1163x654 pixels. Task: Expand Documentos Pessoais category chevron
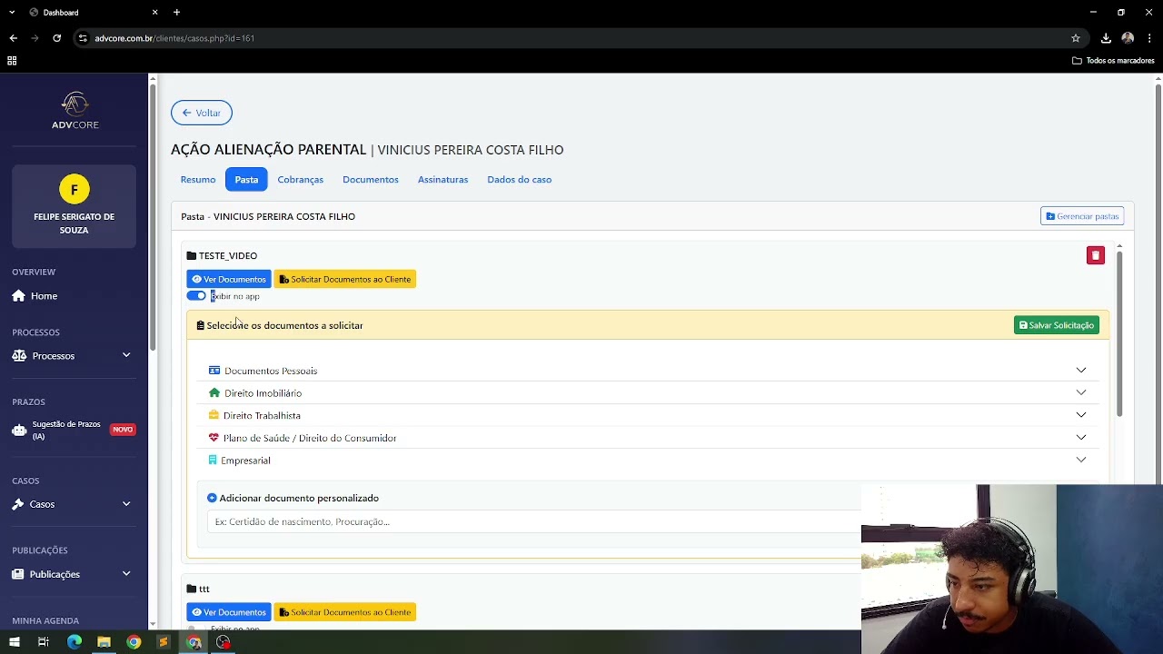[1081, 370]
